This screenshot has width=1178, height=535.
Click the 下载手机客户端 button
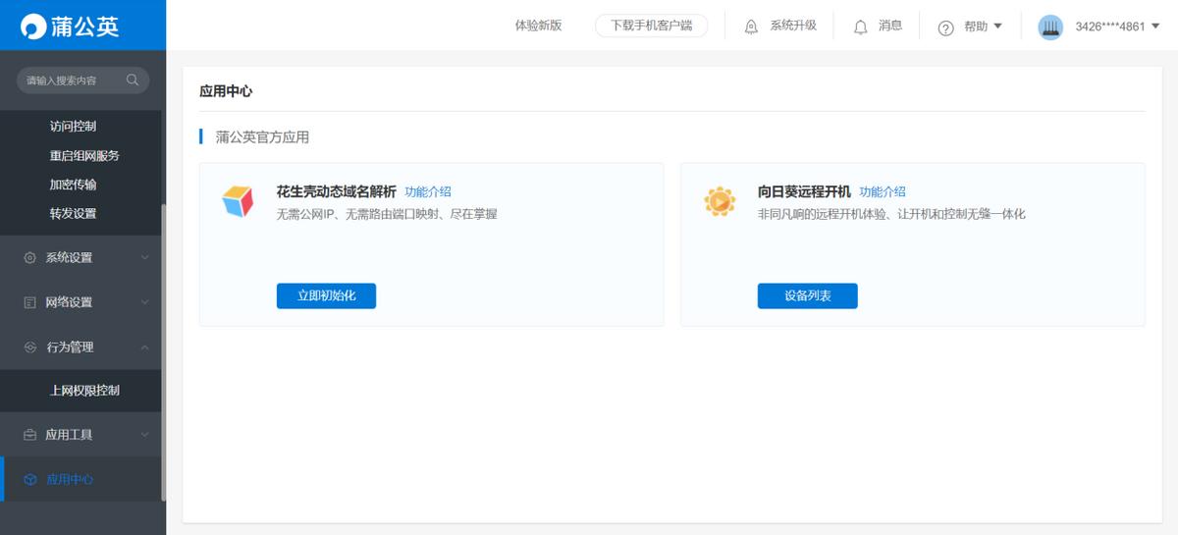651,26
